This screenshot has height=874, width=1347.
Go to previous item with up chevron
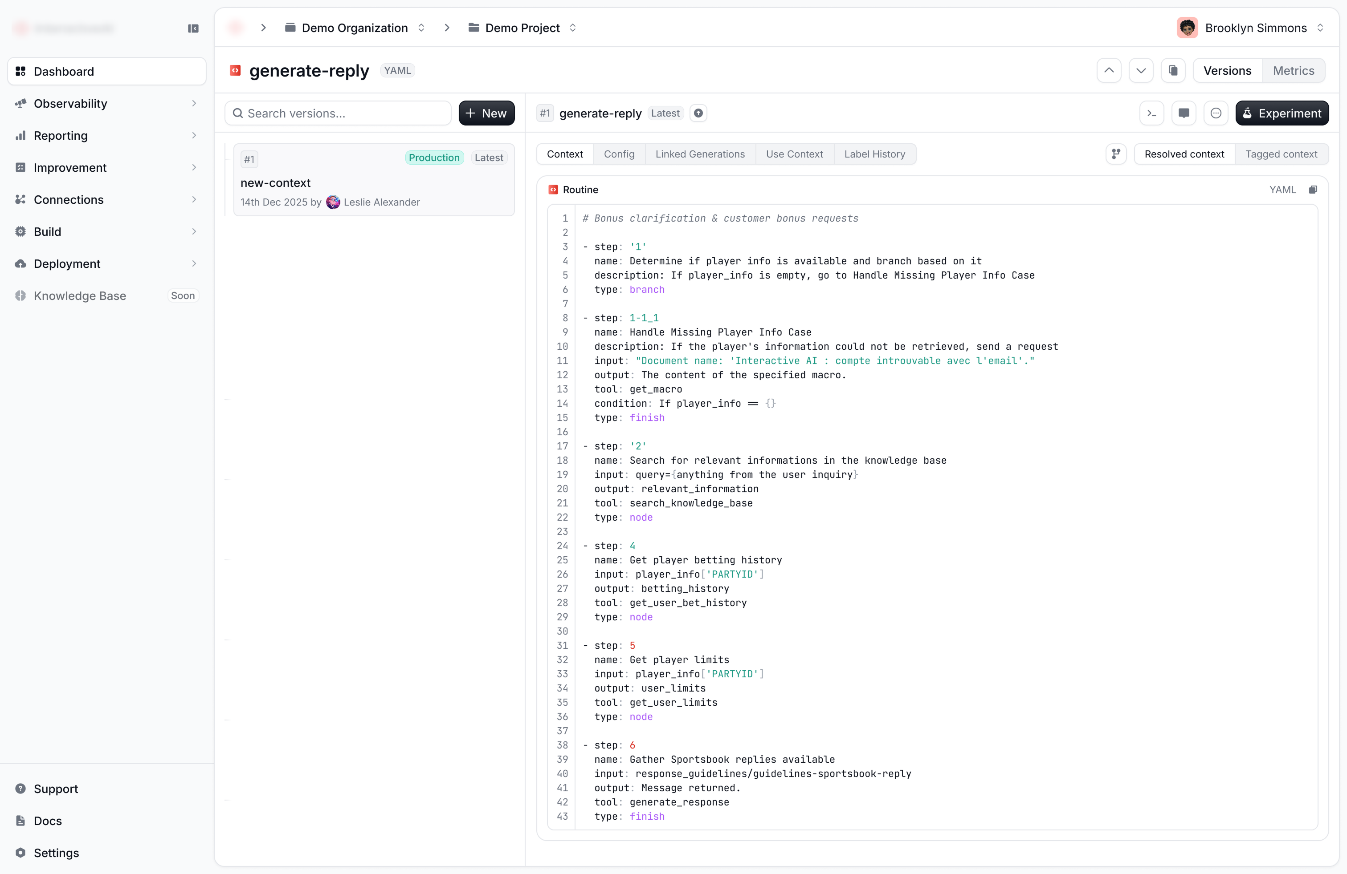[1109, 71]
